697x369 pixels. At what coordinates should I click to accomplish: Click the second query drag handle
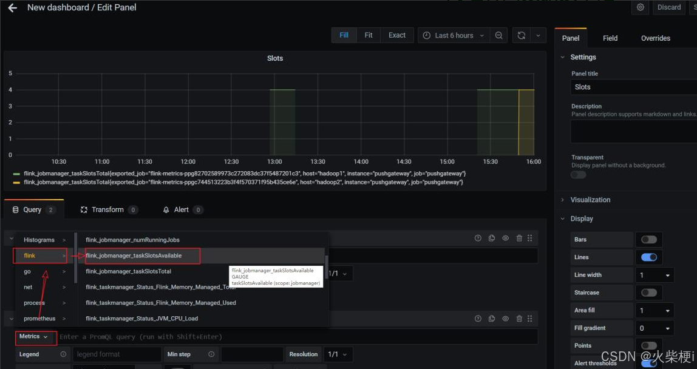[530, 318]
